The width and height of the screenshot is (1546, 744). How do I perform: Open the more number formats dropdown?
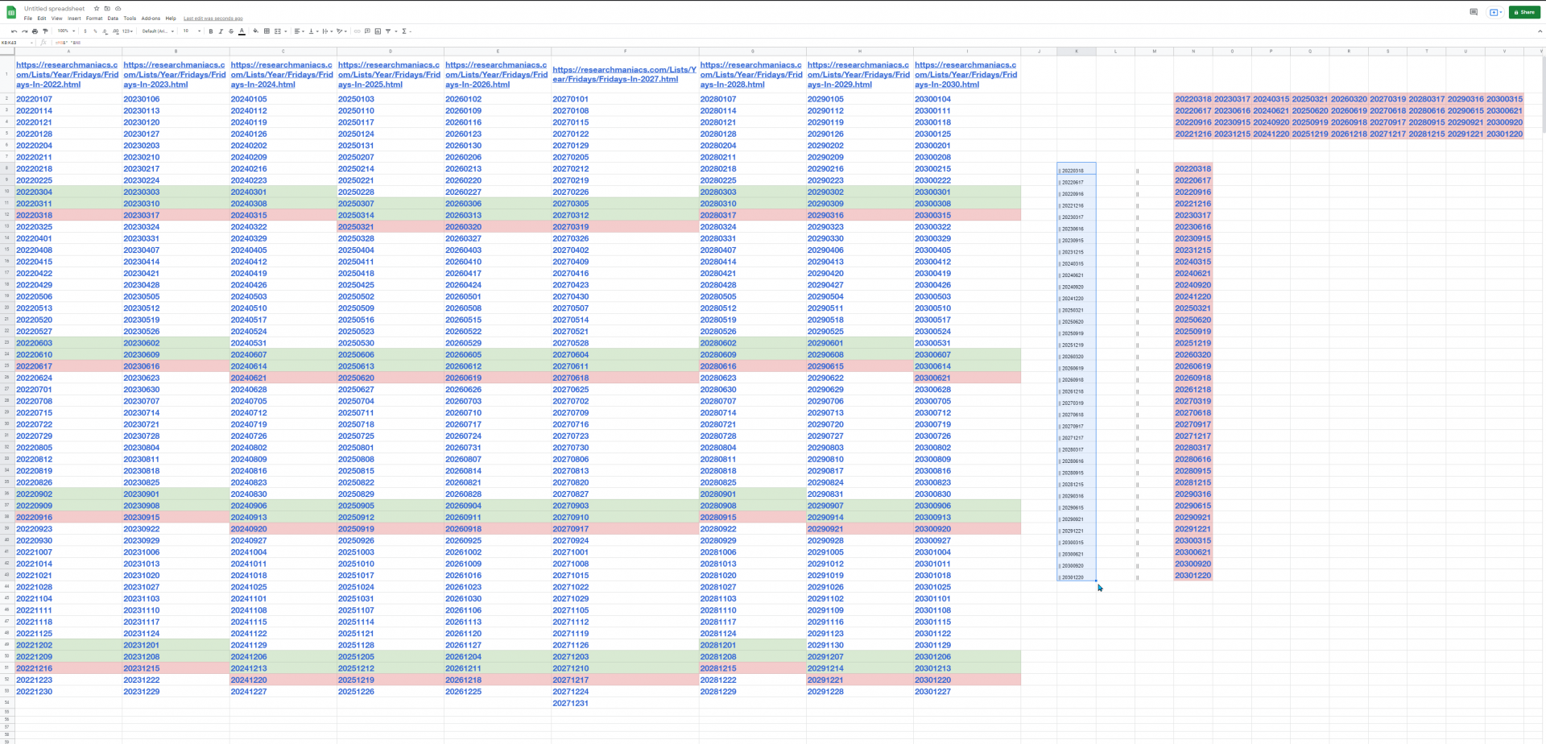click(x=129, y=31)
